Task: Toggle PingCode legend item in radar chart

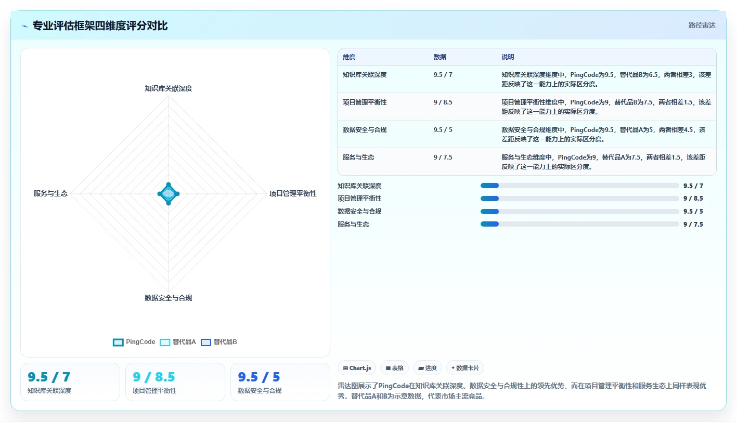Action: [134, 342]
